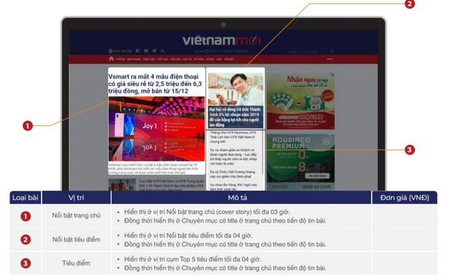Open the 'U19 Myanmar' news list item

pos(233,137)
